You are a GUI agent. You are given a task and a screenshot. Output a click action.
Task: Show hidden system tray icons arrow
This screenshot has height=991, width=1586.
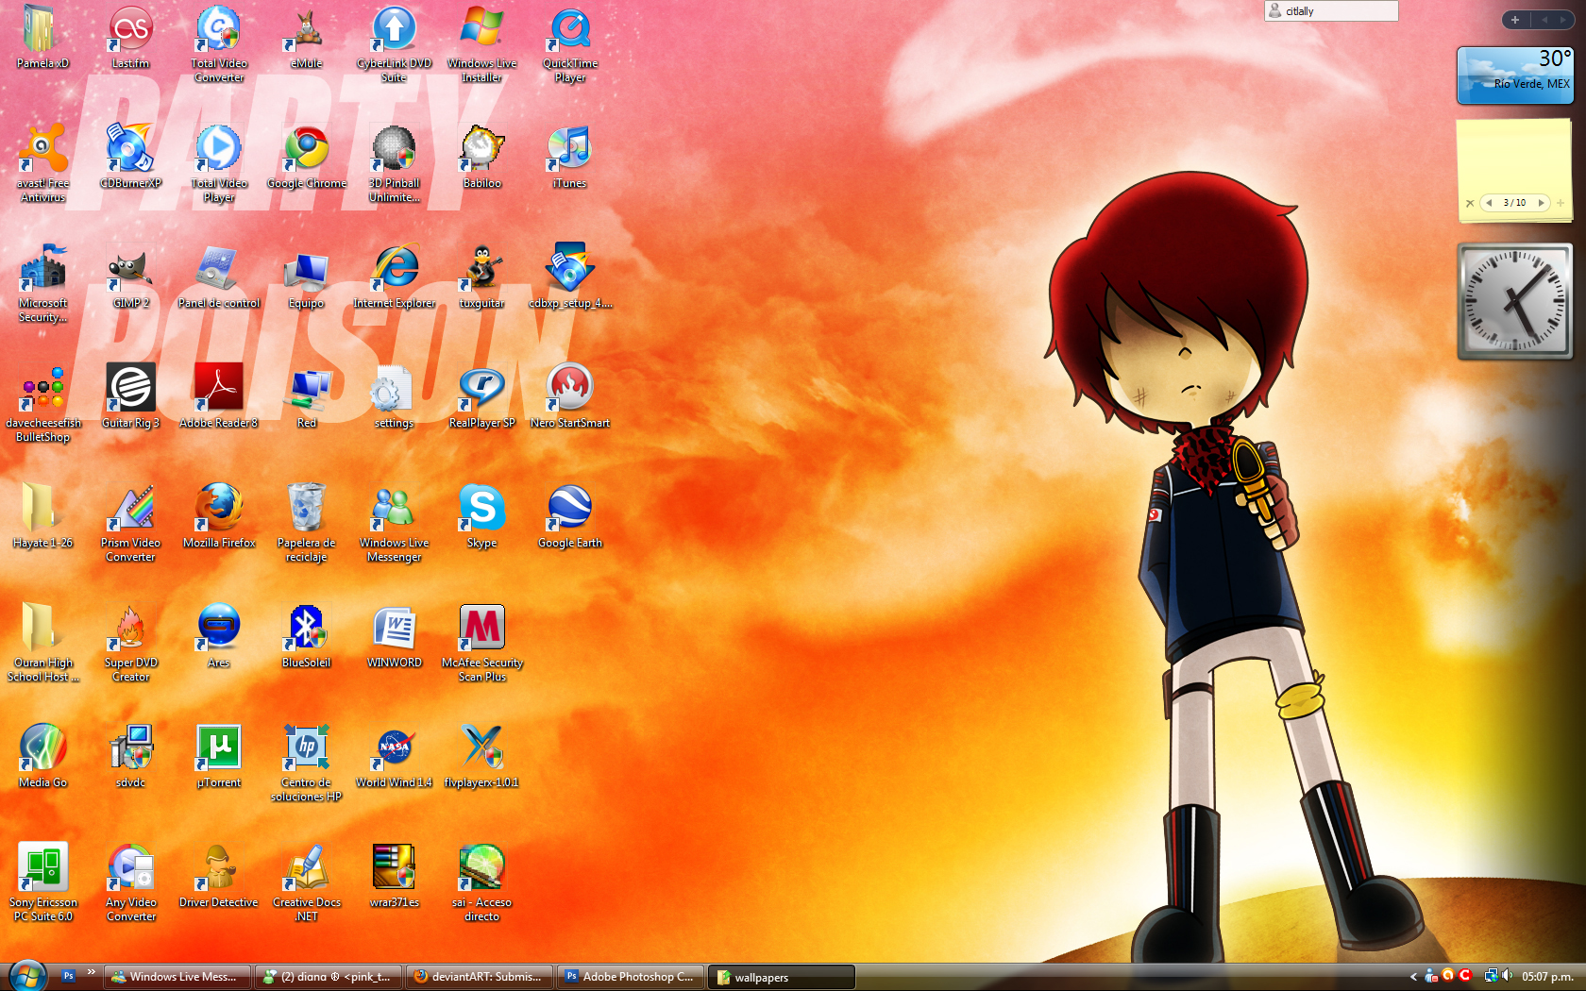[x=1413, y=977]
